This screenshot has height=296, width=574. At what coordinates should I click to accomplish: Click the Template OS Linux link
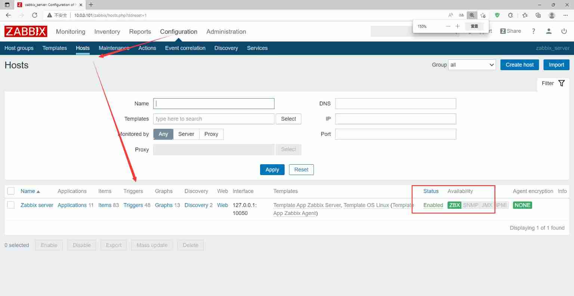[366, 205]
